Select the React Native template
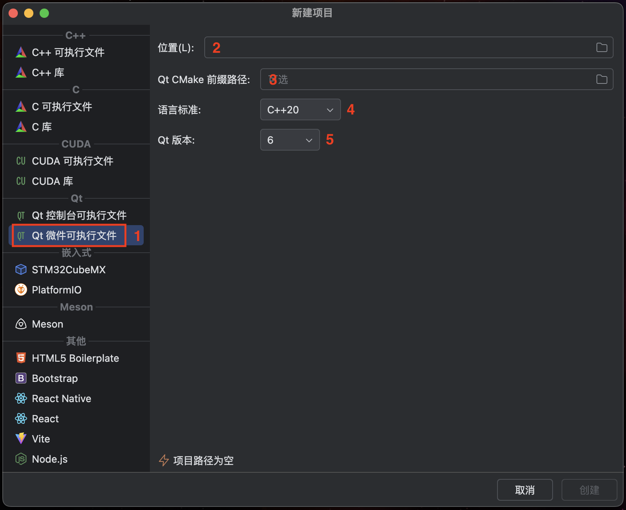Viewport: 626px width, 510px height. click(x=61, y=398)
